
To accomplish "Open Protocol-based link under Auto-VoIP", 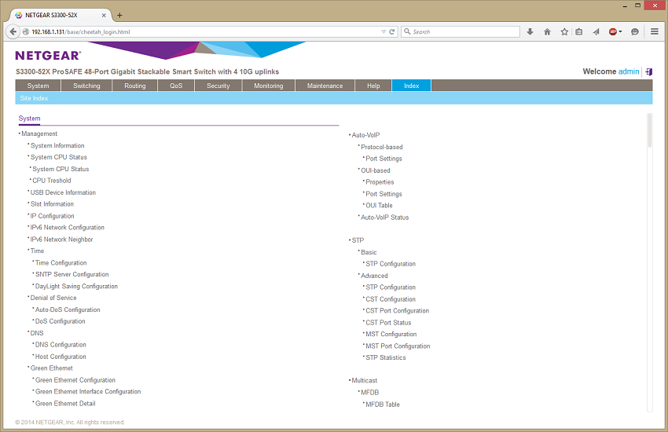I will click(382, 147).
